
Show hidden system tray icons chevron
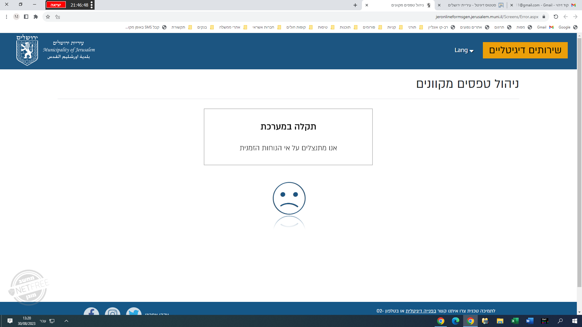click(66, 321)
